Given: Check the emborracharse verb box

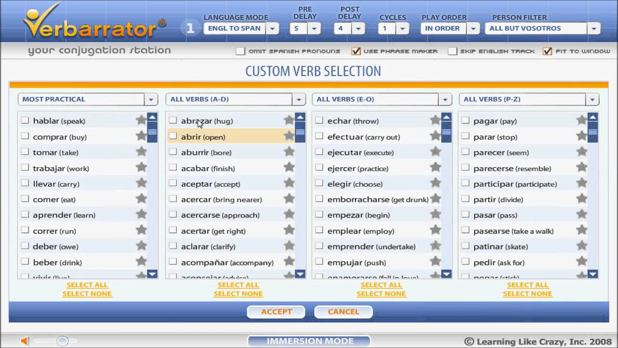Looking at the screenshot, I should pos(319,199).
